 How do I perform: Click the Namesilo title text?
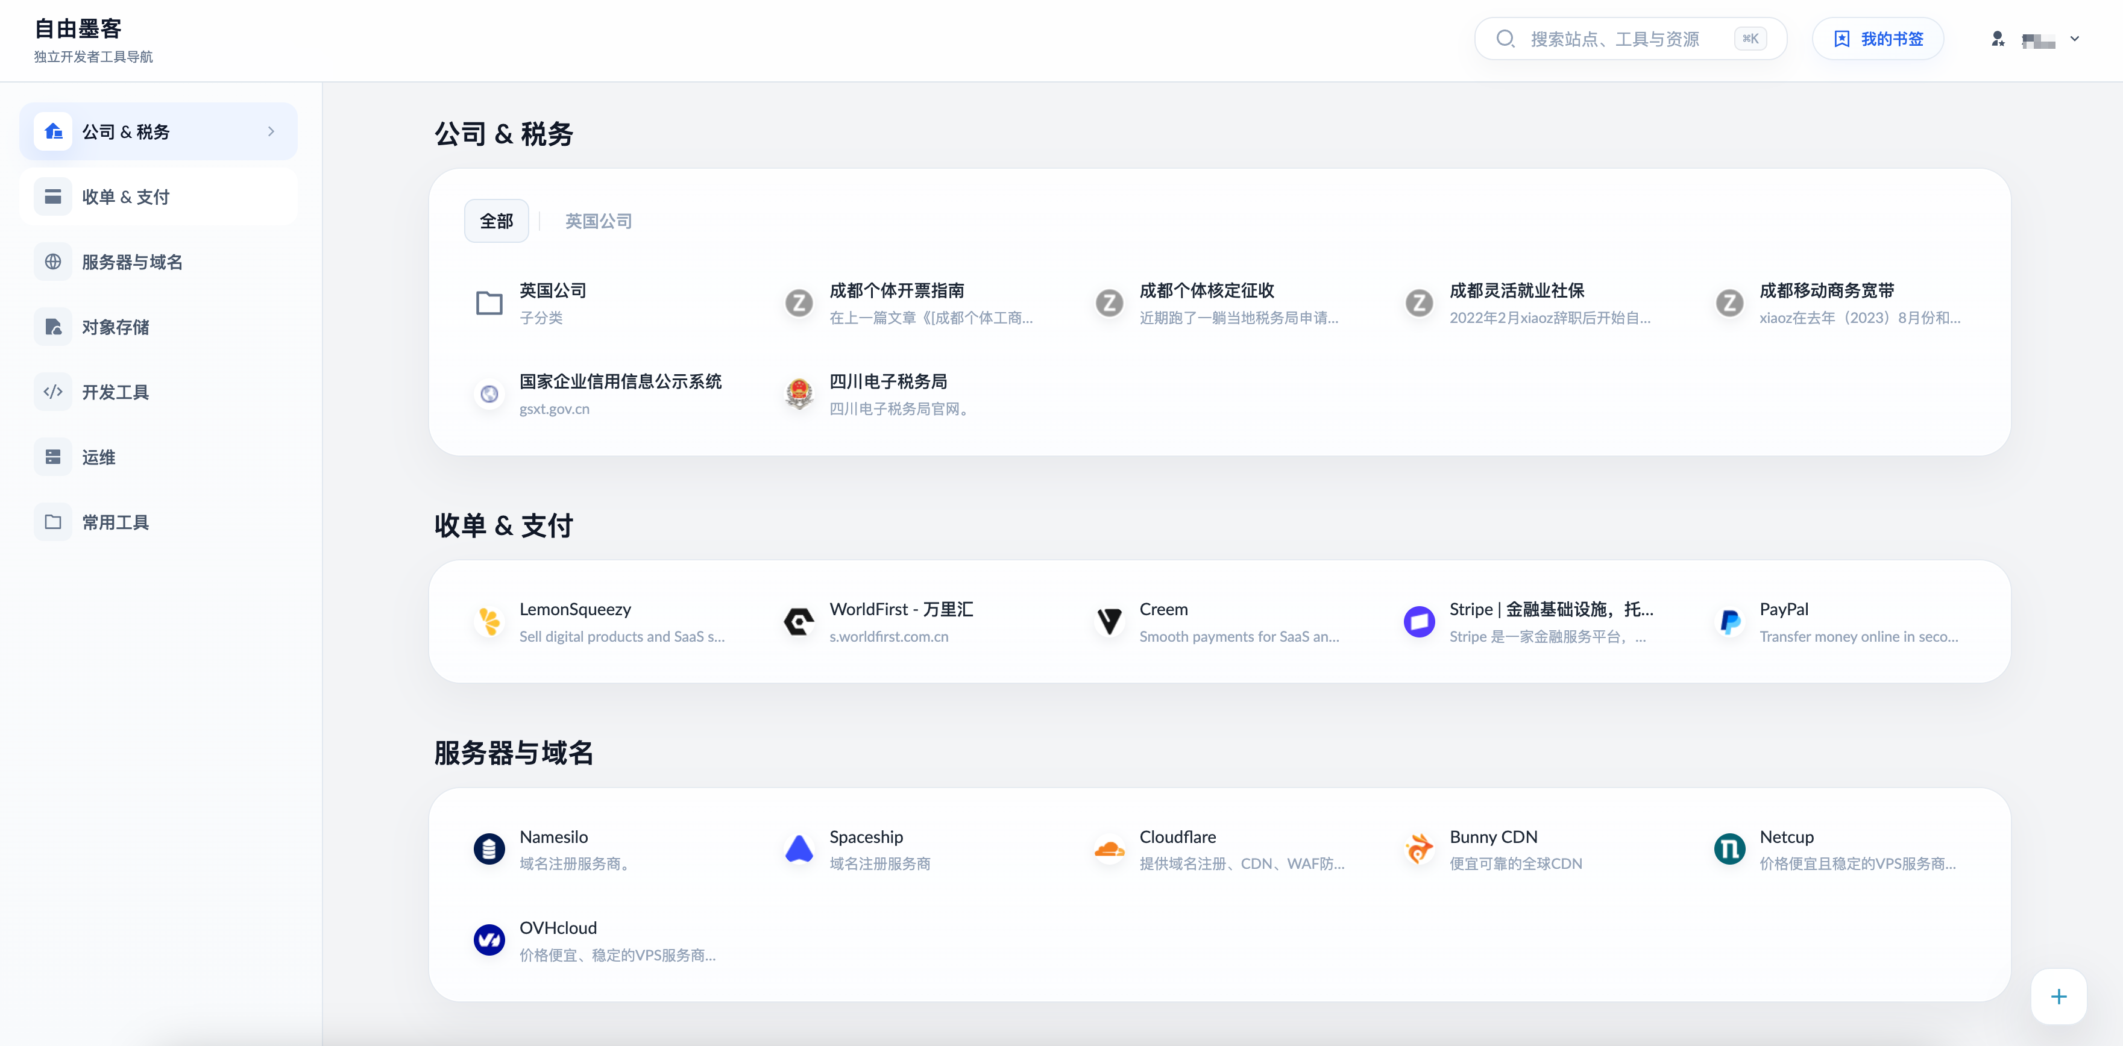(554, 837)
